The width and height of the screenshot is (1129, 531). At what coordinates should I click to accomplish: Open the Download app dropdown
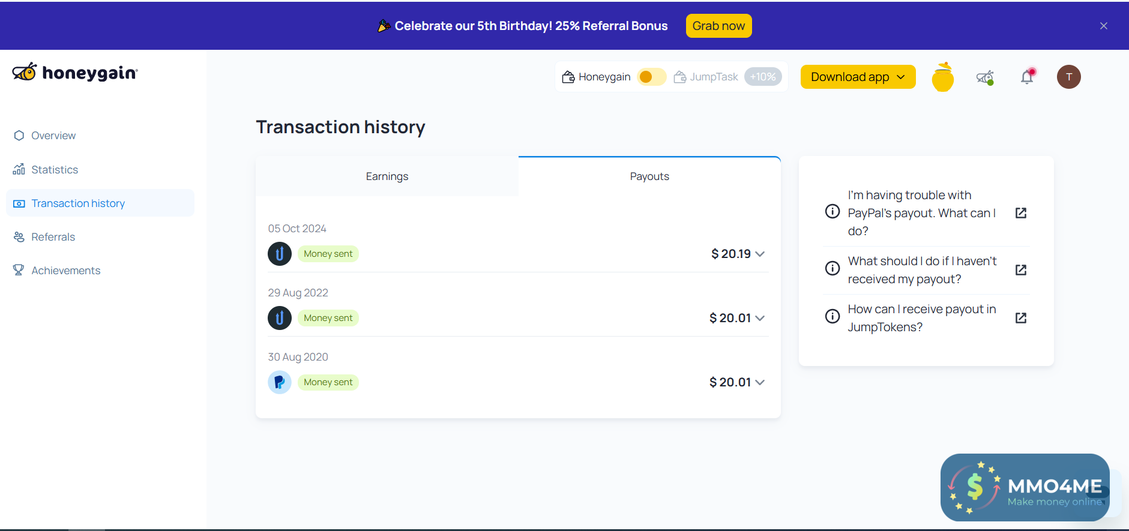click(x=858, y=77)
